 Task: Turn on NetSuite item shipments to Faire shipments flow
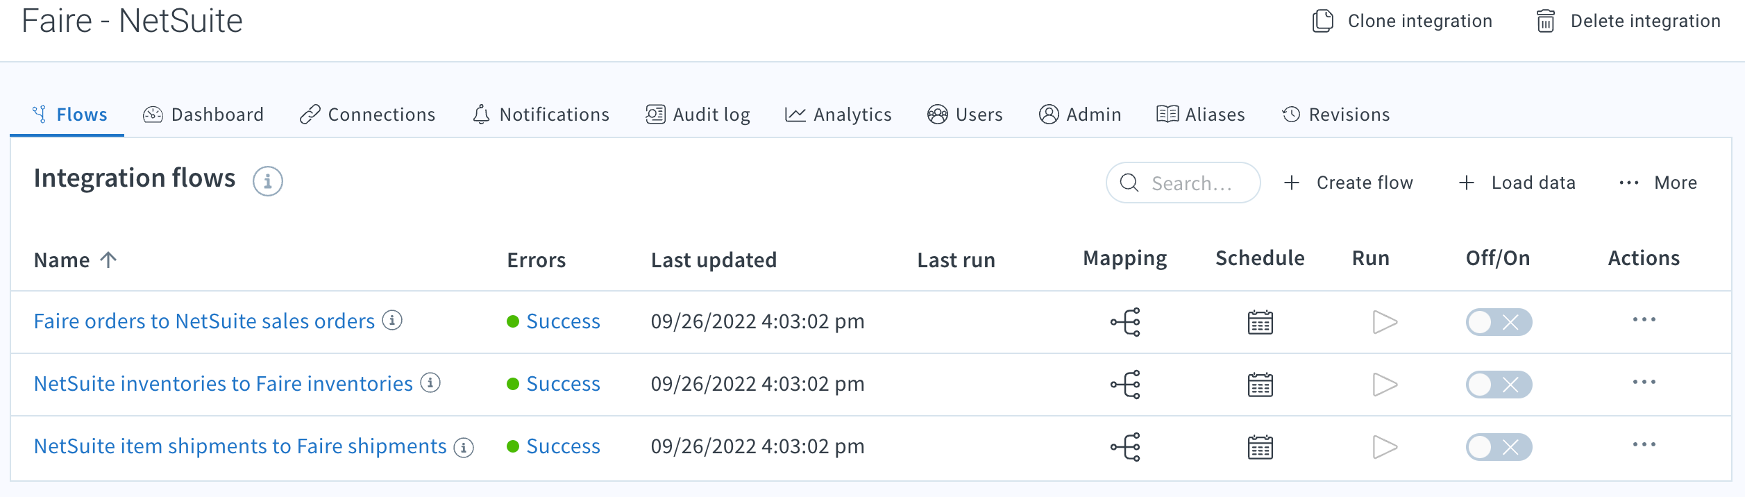pos(1499,447)
